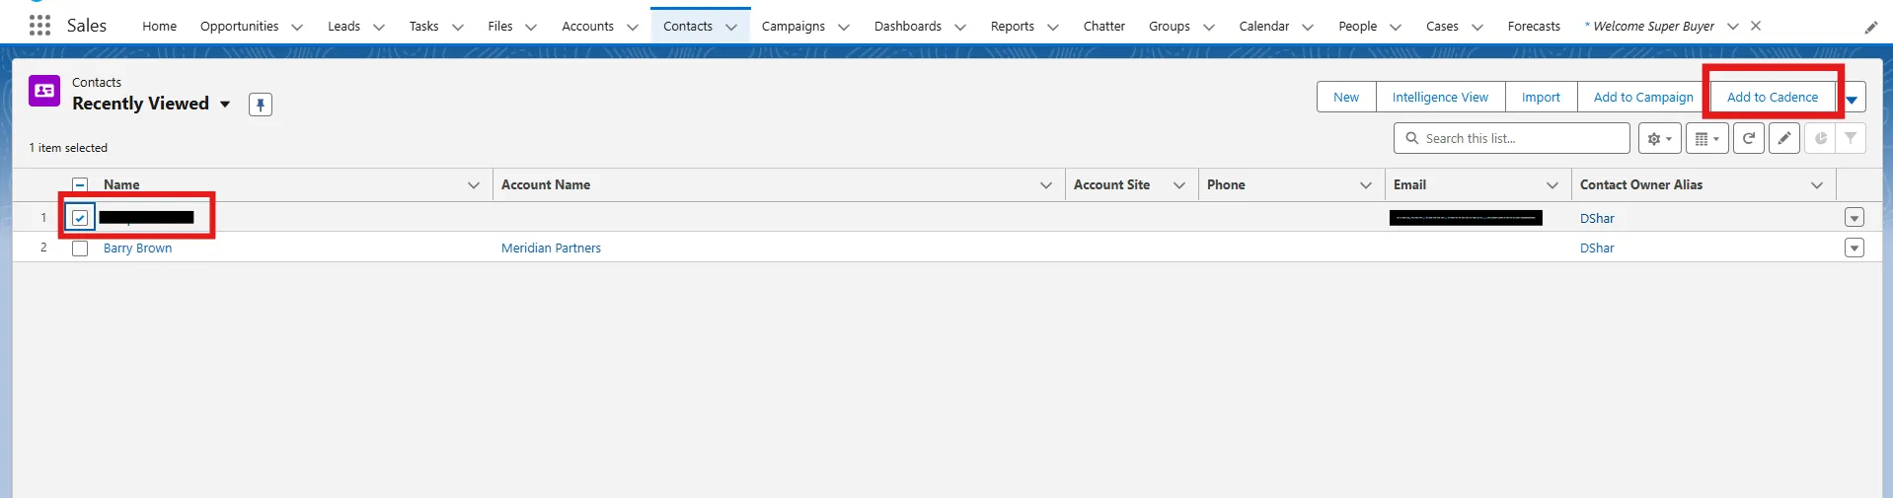Click the Add to Cadence button
The image size is (1893, 498).
(1772, 98)
